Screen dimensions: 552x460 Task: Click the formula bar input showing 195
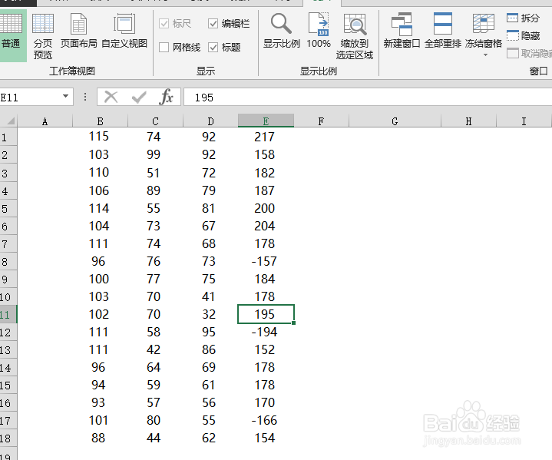[368, 98]
